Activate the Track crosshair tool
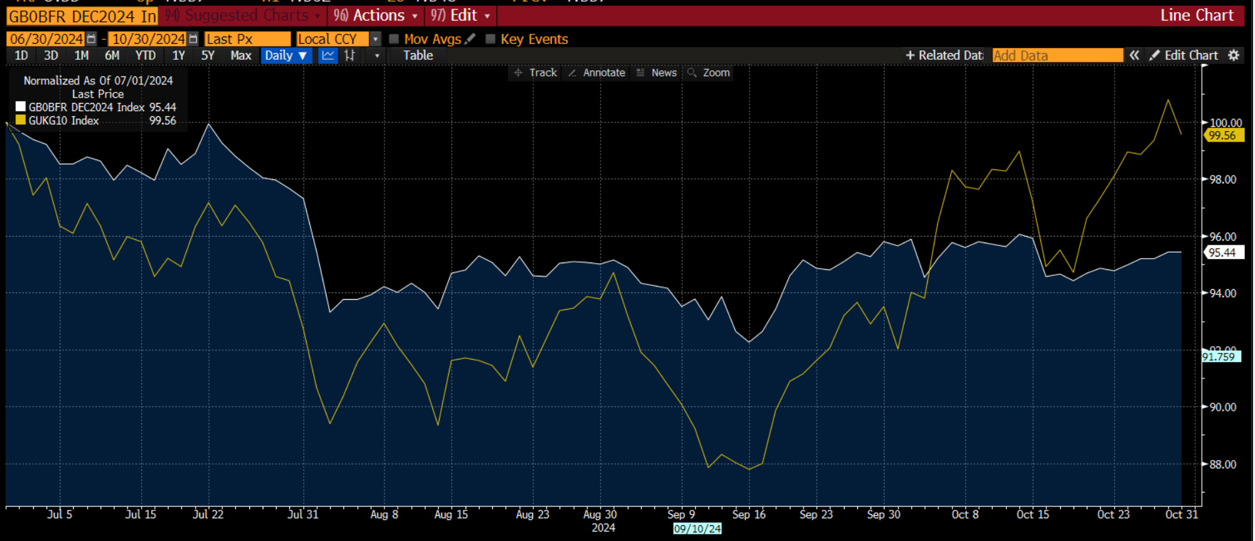Image resolution: width=1255 pixels, height=541 pixels. point(535,73)
